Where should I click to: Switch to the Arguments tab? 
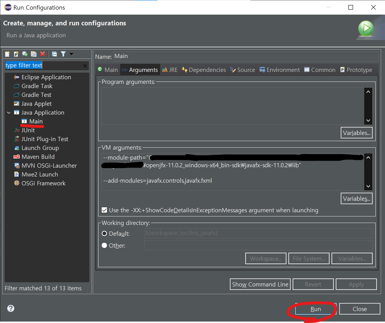tap(140, 70)
